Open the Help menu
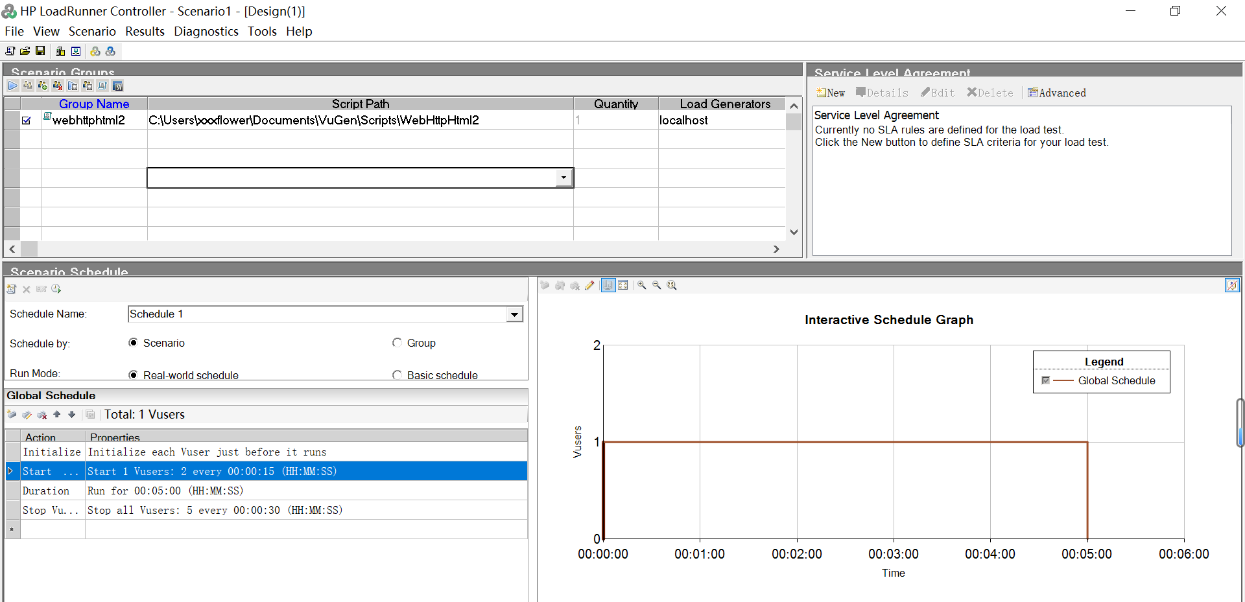The width and height of the screenshot is (1245, 602). 299,31
